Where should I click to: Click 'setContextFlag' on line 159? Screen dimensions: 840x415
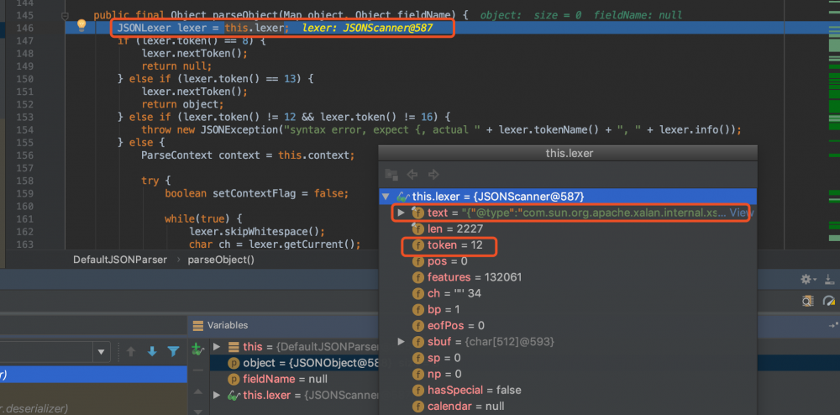tap(250, 193)
